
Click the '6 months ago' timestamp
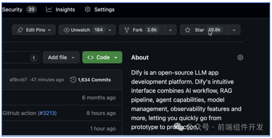99,98
